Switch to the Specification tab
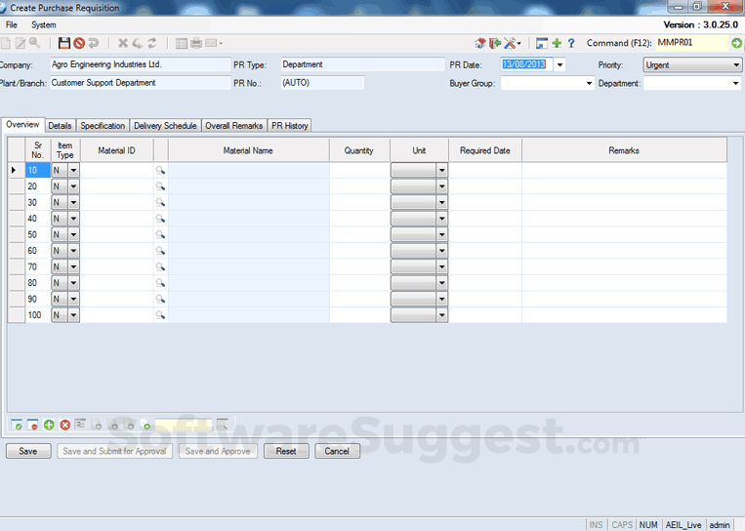 tap(103, 126)
